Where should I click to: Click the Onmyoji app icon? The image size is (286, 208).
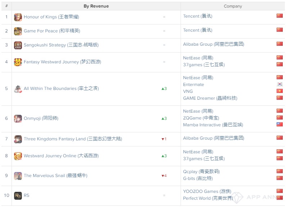click(18, 119)
